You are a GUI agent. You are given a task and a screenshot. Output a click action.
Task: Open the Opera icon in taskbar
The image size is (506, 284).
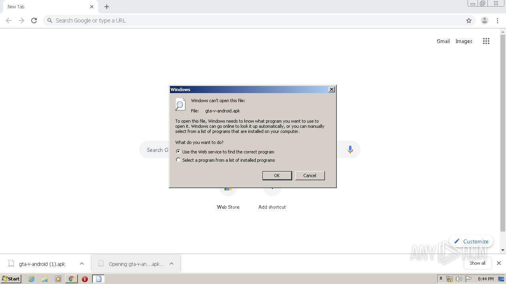click(85, 279)
